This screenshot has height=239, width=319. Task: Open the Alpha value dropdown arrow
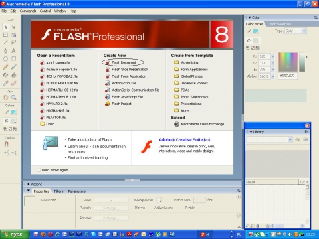(273, 76)
